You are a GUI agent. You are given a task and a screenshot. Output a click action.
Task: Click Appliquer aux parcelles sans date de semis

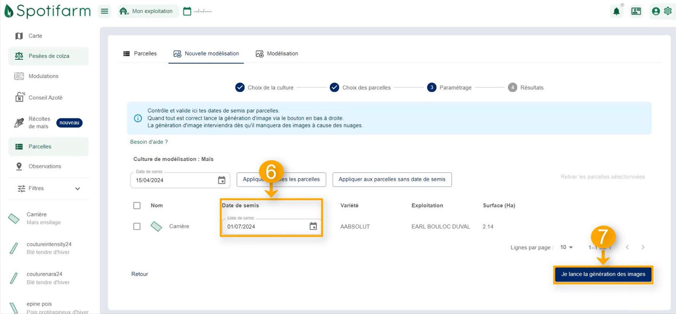[x=392, y=179]
